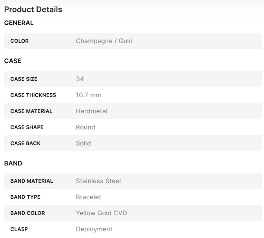Click the Round case shape value
The height and width of the screenshot is (238, 264).
click(86, 127)
